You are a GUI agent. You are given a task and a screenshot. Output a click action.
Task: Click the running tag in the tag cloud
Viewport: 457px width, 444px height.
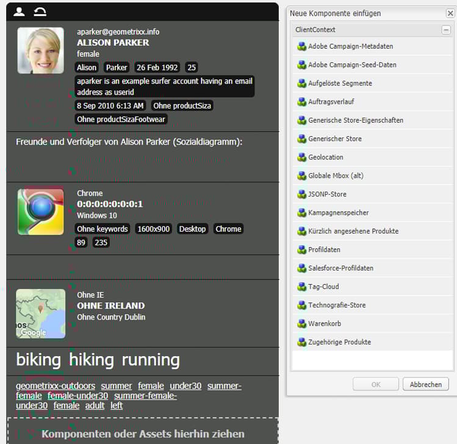151,360
